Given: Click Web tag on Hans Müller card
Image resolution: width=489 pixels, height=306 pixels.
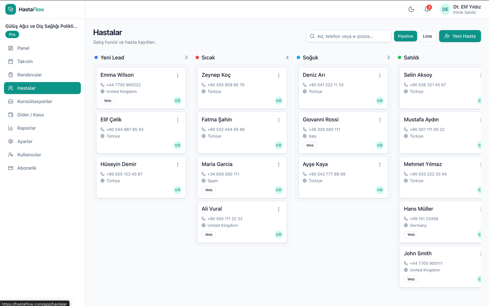Looking at the screenshot, I should coord(411,235).
